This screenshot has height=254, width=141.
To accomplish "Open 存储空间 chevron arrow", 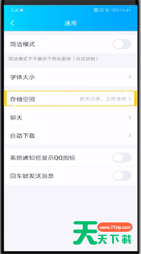I will click(x=130, y=99).
